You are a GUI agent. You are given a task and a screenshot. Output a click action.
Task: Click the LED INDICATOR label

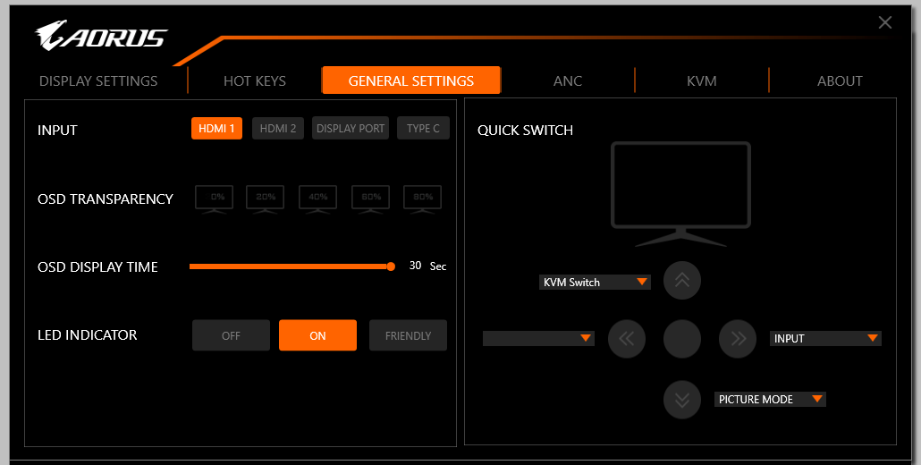point(87,334)
